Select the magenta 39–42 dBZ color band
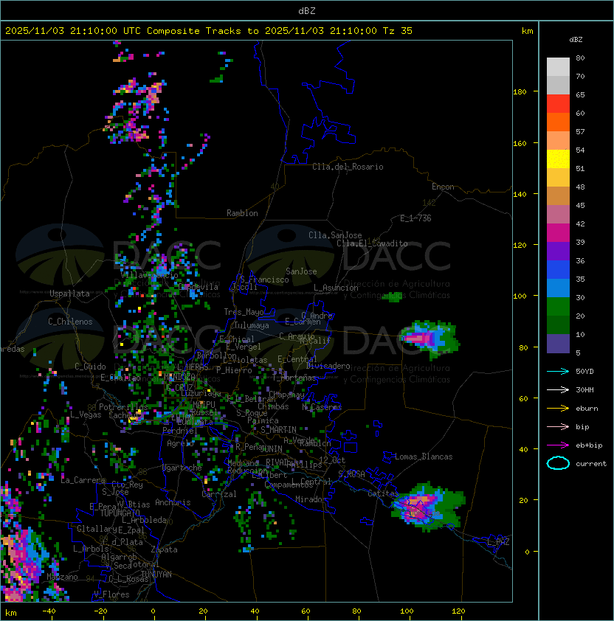 558,233
